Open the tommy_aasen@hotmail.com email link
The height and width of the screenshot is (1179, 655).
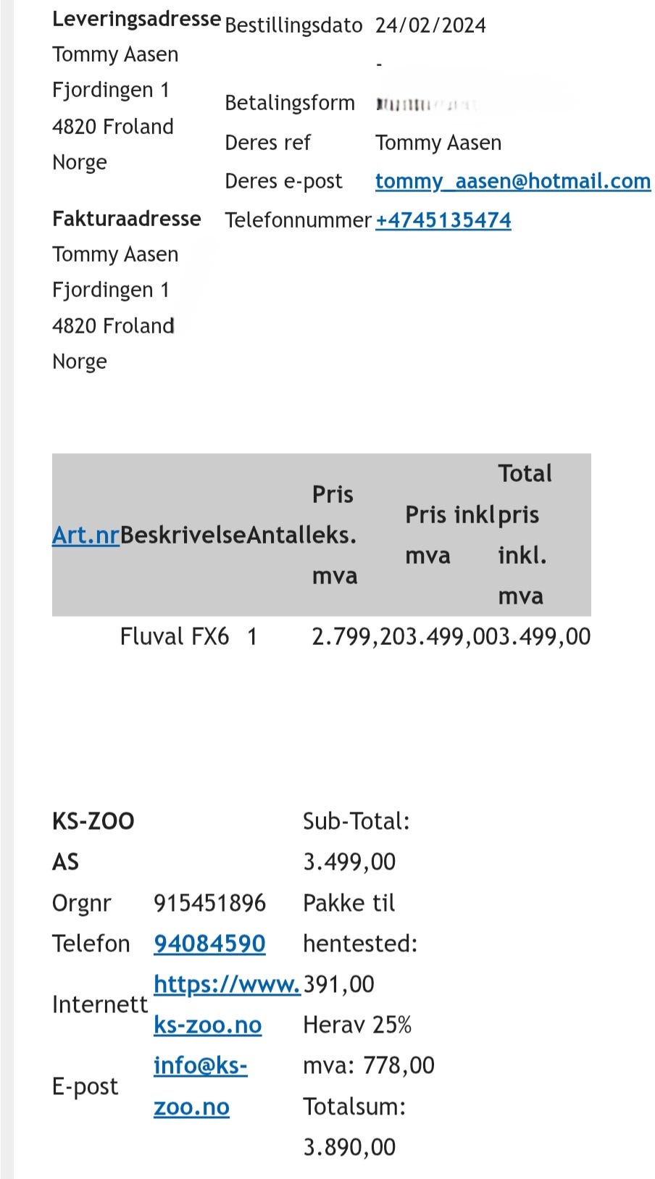[513, 181]
